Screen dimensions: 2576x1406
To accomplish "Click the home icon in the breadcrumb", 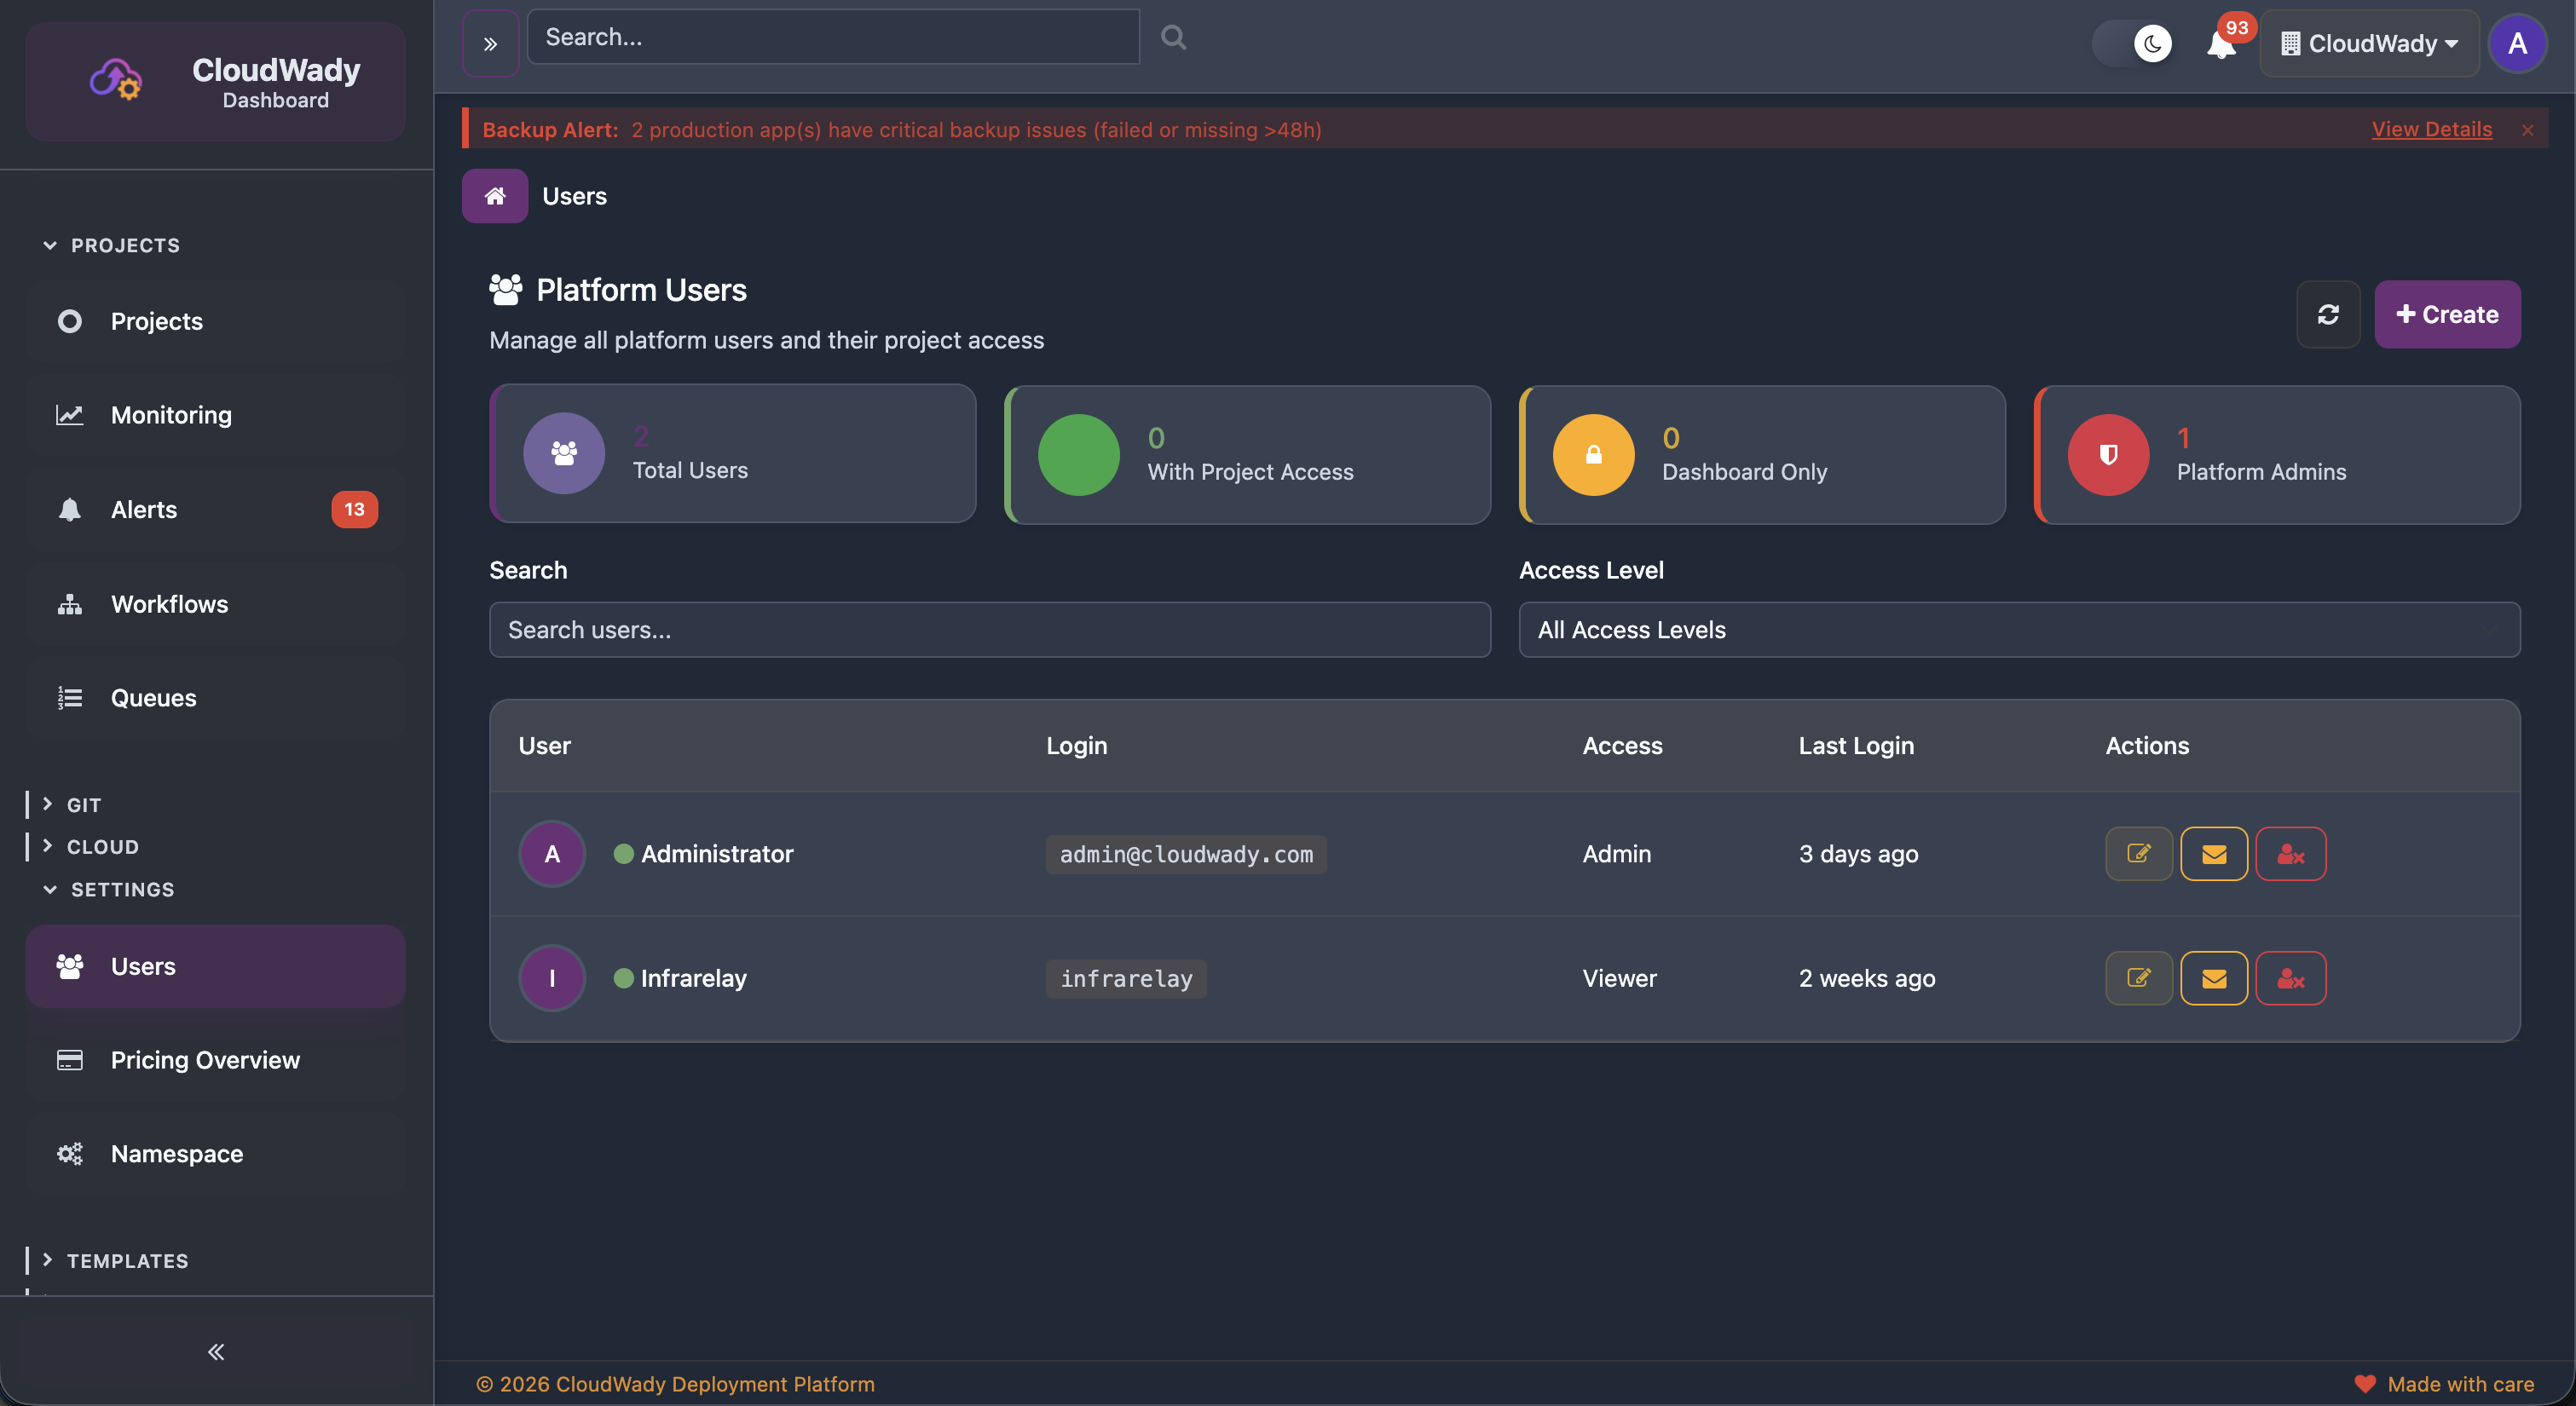I will [494, 195].
